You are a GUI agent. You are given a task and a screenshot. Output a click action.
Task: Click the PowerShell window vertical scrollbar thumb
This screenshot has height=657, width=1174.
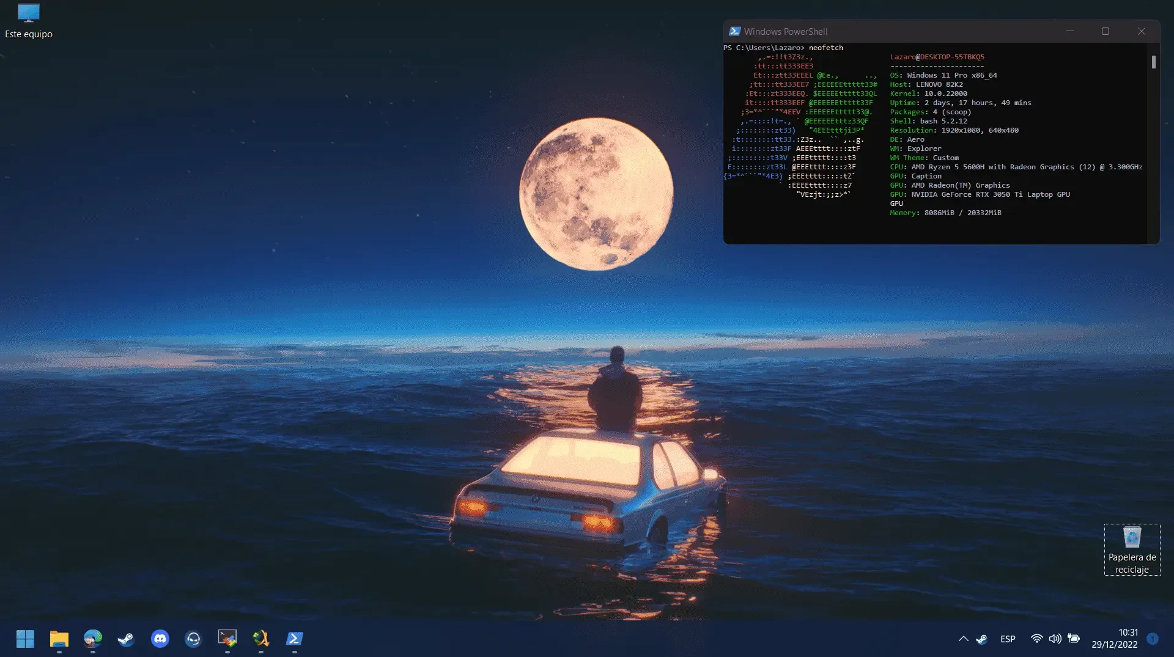1153,62
